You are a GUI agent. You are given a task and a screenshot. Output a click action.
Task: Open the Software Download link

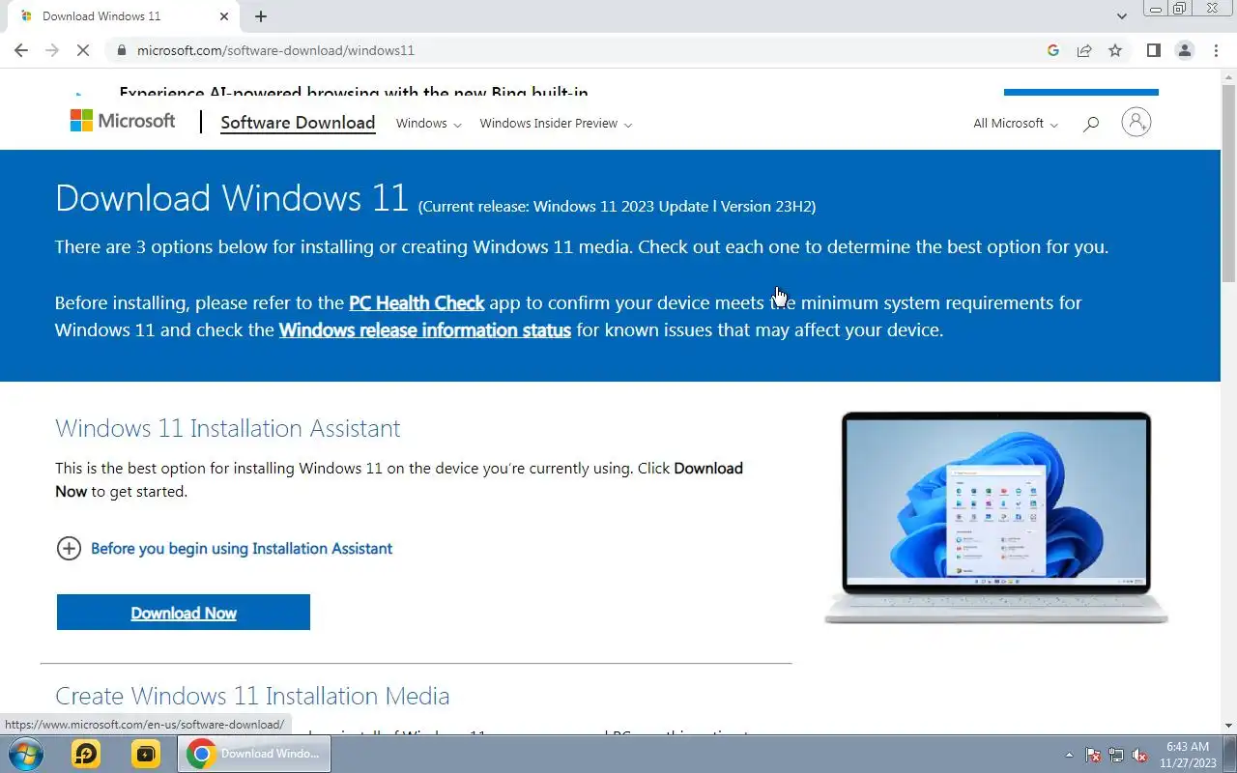298,123
